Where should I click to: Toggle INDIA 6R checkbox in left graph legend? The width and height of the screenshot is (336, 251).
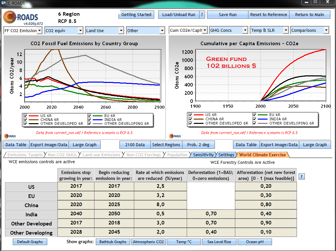(x=89, y=120)
